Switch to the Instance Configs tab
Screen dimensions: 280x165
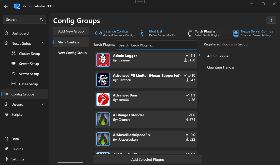coord(115,33)
